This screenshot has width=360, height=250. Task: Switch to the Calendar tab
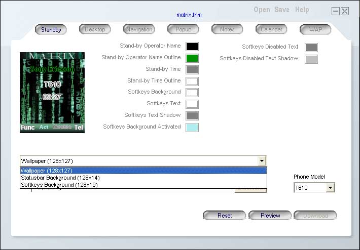coord(271,29)
